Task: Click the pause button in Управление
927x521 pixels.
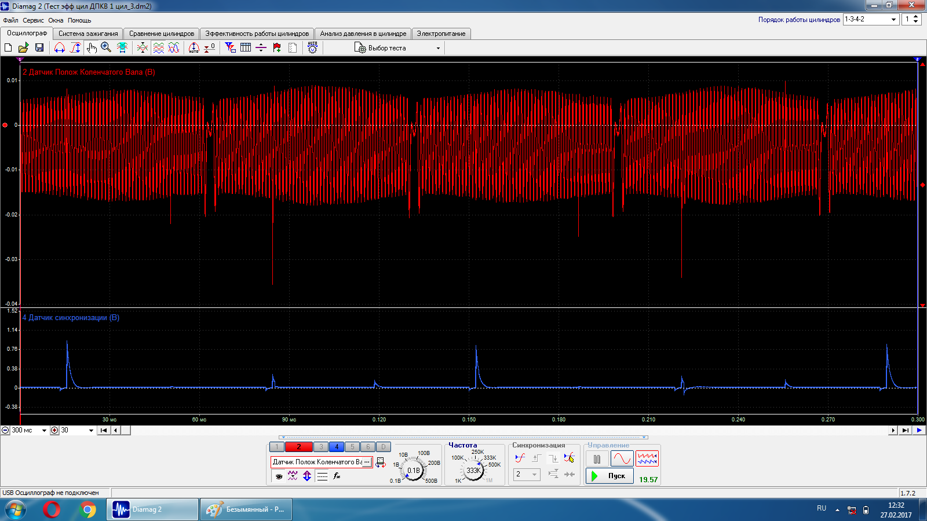Action: click(597, 459)
